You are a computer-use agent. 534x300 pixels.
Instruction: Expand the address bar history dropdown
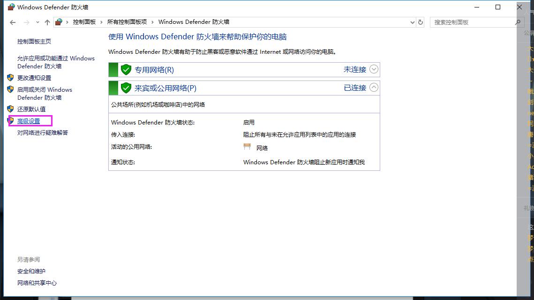click(413, 22)
